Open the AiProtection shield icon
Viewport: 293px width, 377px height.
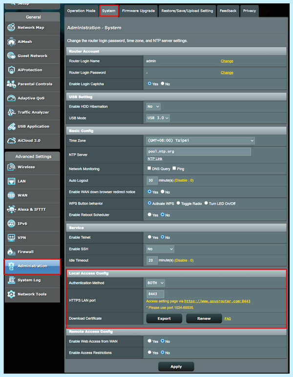[x=11, y=70]
